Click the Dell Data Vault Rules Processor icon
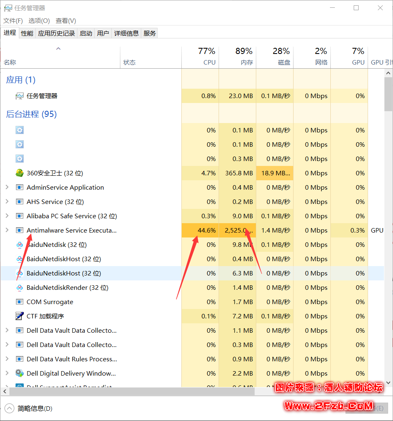 [20, 359]
